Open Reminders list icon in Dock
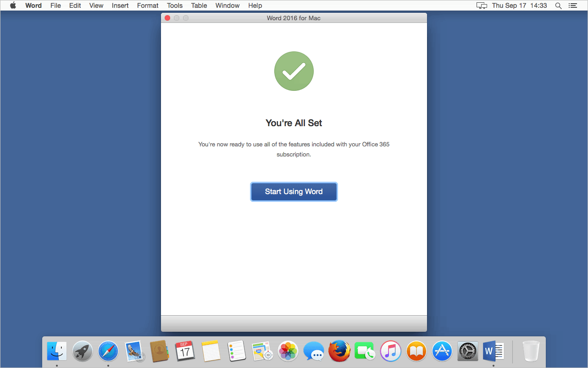The image size is (588, 368). 237,351
